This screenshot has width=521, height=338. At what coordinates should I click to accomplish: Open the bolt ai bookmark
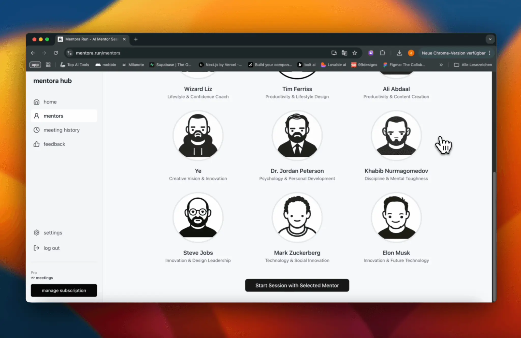307,65
